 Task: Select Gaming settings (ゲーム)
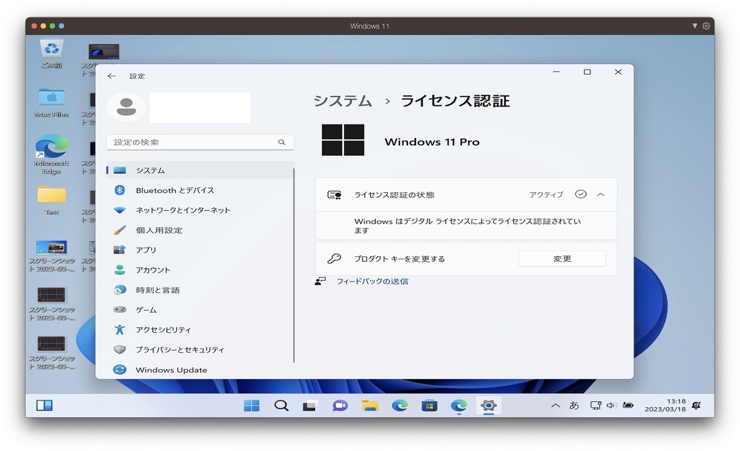(200, 310)
